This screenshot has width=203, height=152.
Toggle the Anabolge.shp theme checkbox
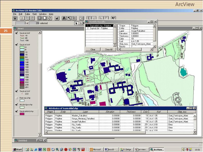(x=16, y=104)
